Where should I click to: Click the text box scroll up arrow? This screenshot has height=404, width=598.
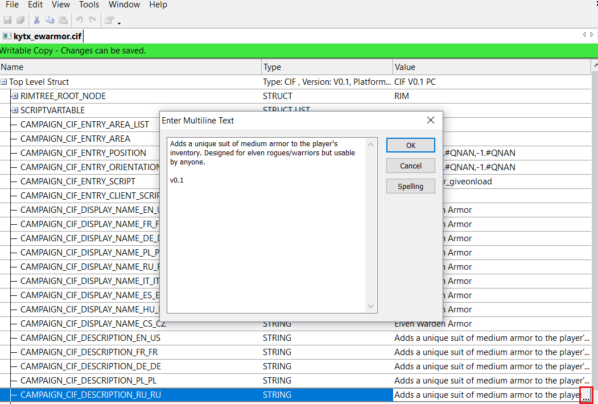coord(371,144)
